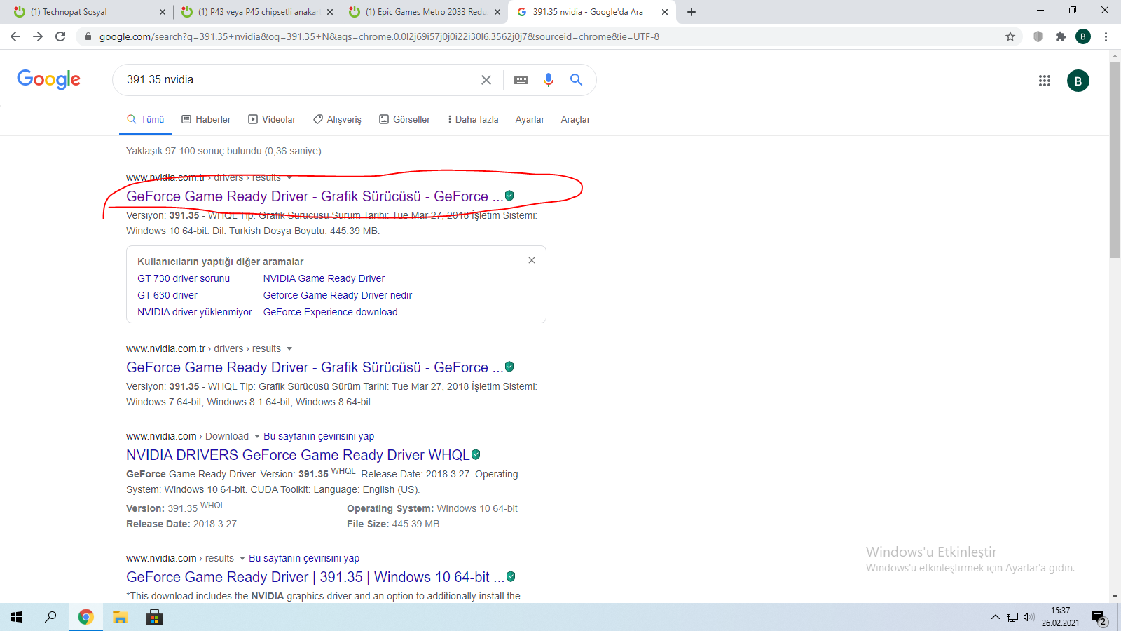Show hidden system tray icons
The height and width of the screenshot is (631, 1121).
[x=995, y=617]
